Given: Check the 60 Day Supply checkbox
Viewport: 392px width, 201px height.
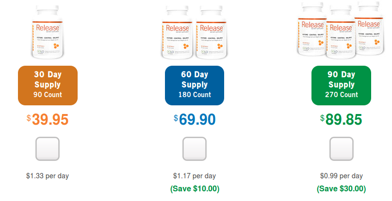Looking at the screenshot, I should pos(195,149).
